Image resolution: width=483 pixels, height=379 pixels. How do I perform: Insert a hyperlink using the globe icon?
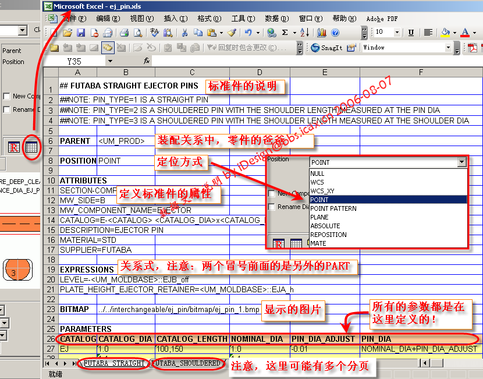[x=271, y=33]
